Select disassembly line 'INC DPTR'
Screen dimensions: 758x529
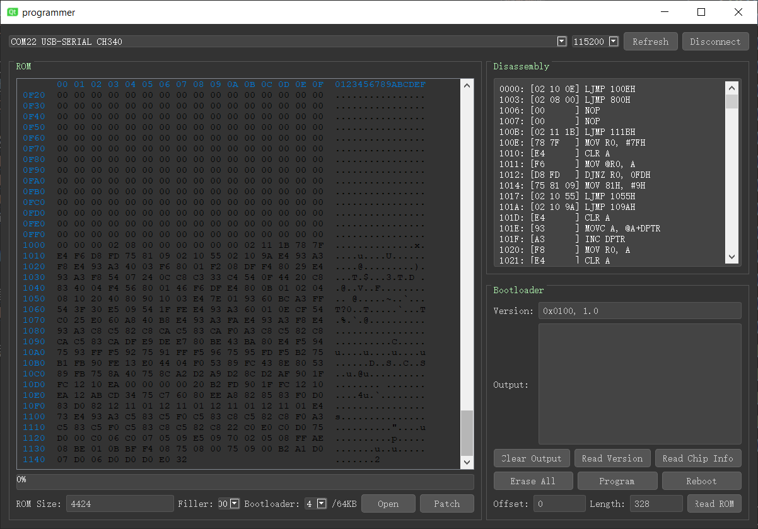click(562, 239)
